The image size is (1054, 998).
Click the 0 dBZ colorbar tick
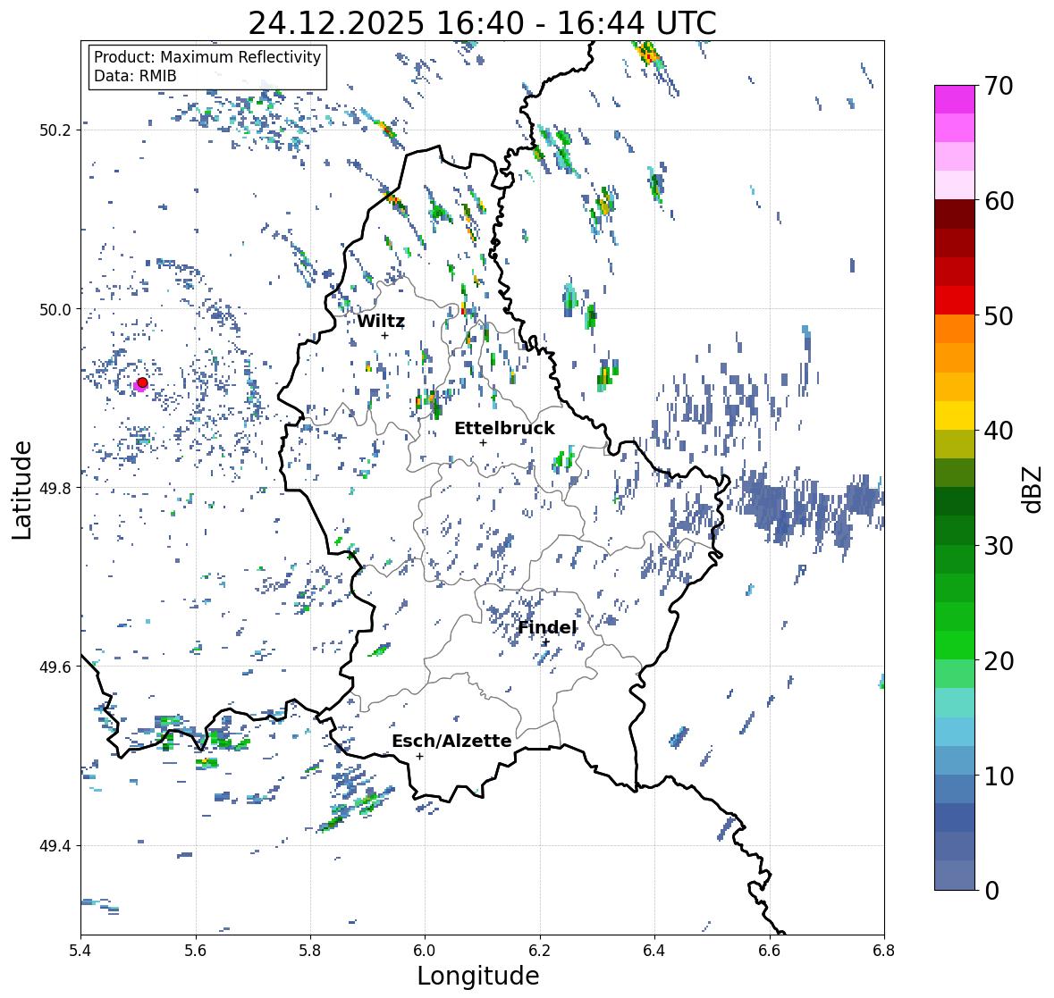click(x=991, y=891)
